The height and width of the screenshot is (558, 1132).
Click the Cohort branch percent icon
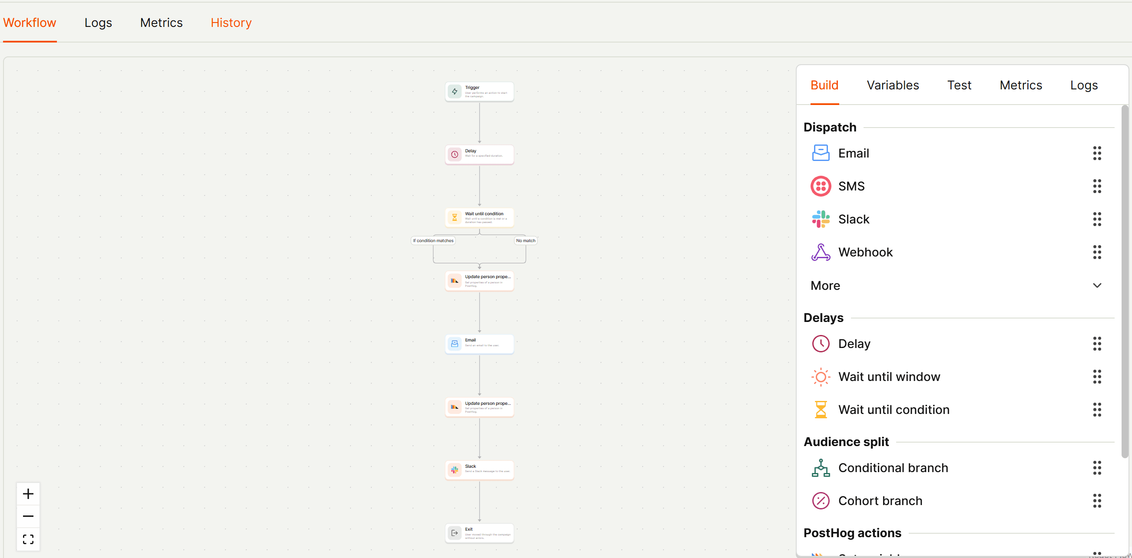tap(820, 501)
